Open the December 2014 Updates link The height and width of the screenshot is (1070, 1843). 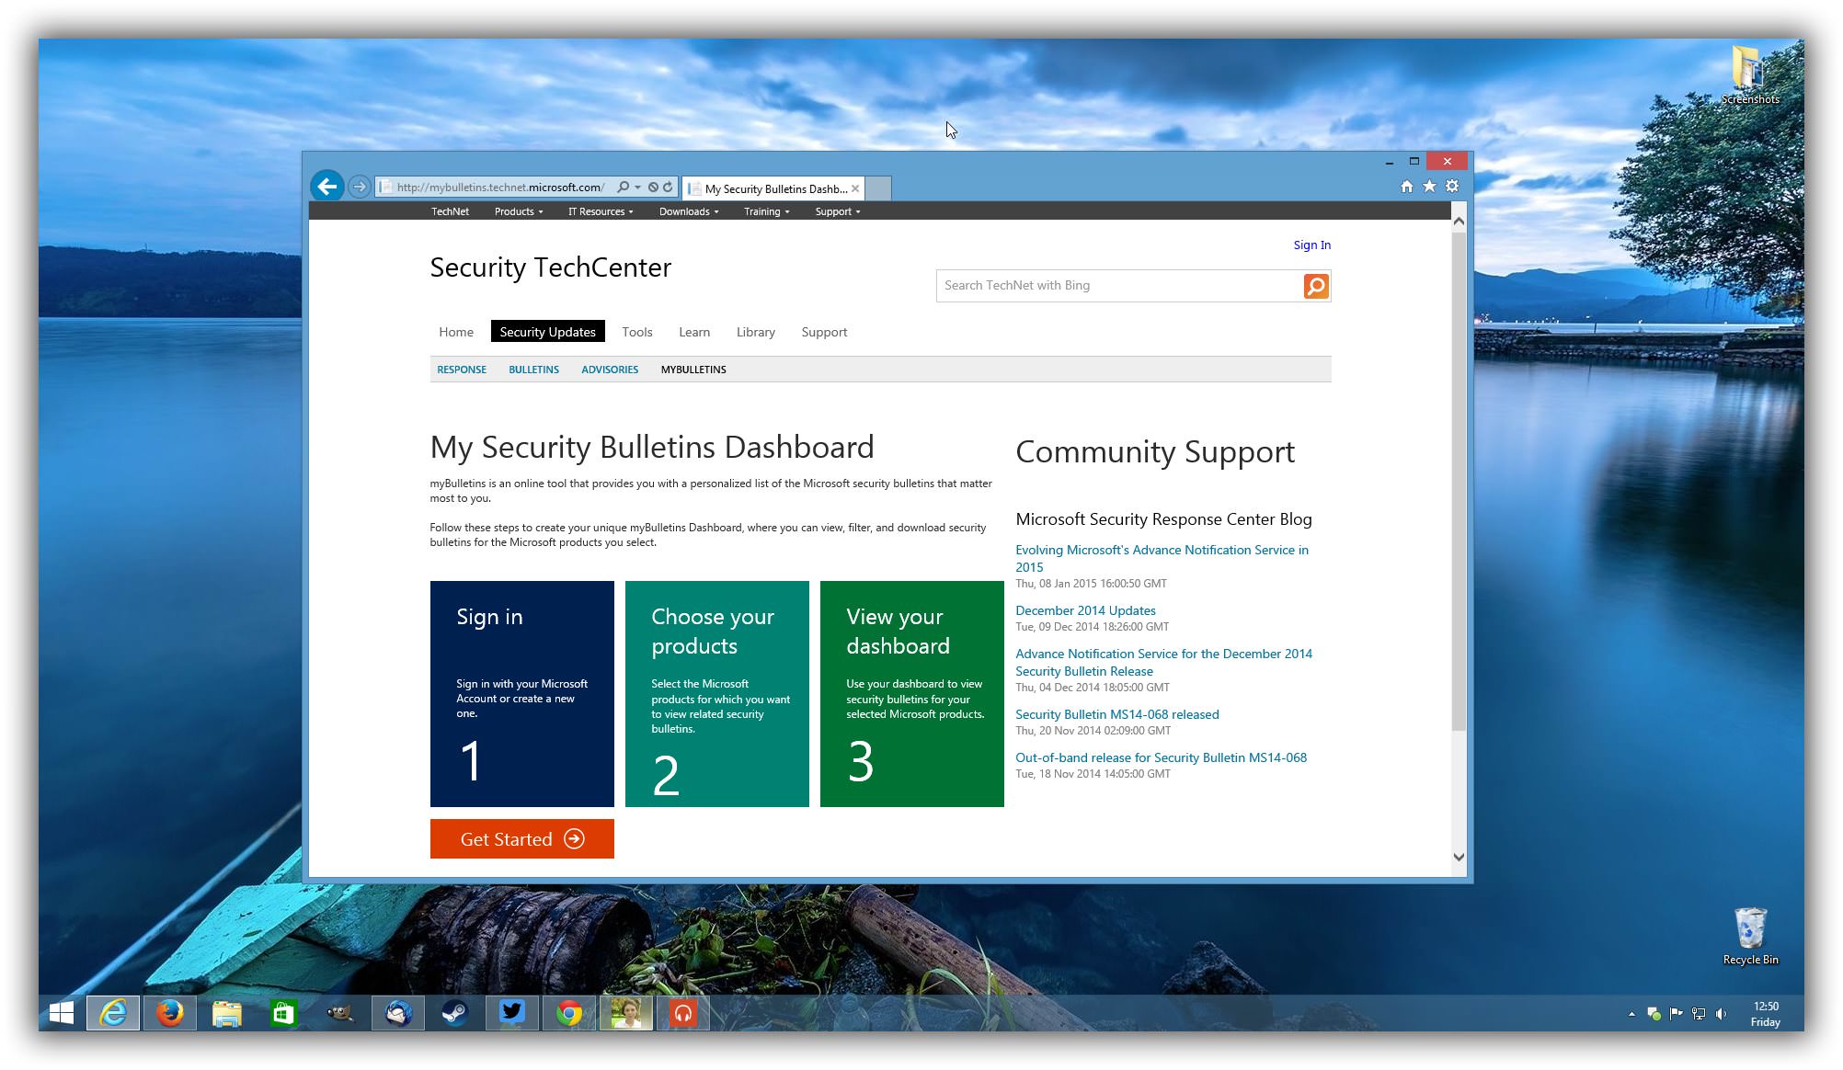point(1085,610)
